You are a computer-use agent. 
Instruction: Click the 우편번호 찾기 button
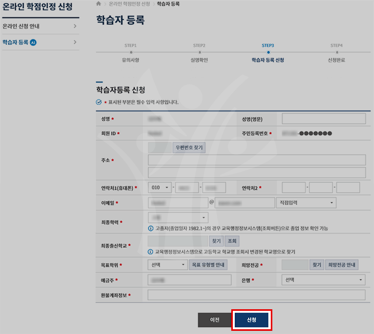point(189,148)
